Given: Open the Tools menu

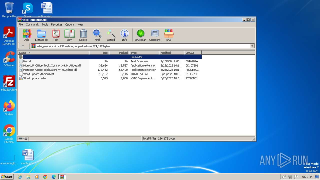Looking at the screenshot, I should [45, 24].
